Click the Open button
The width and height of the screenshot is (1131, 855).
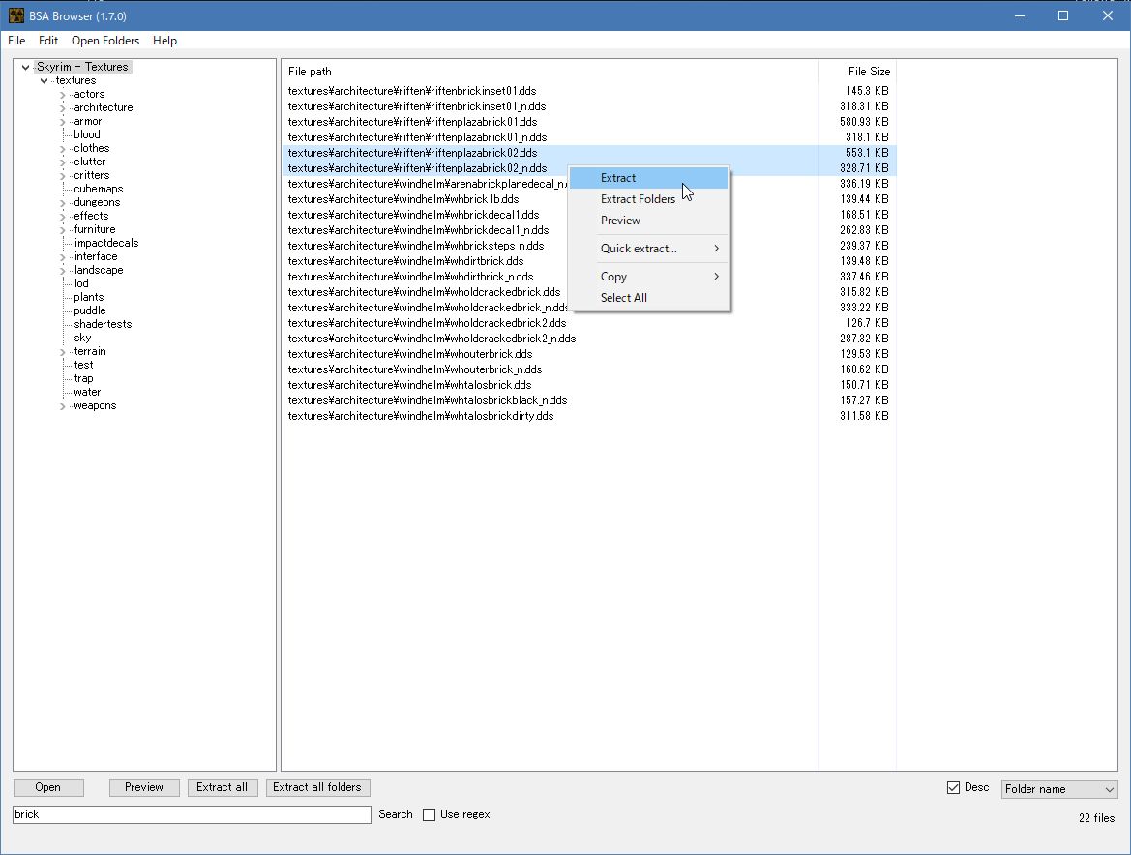click(x=48, y=787)
